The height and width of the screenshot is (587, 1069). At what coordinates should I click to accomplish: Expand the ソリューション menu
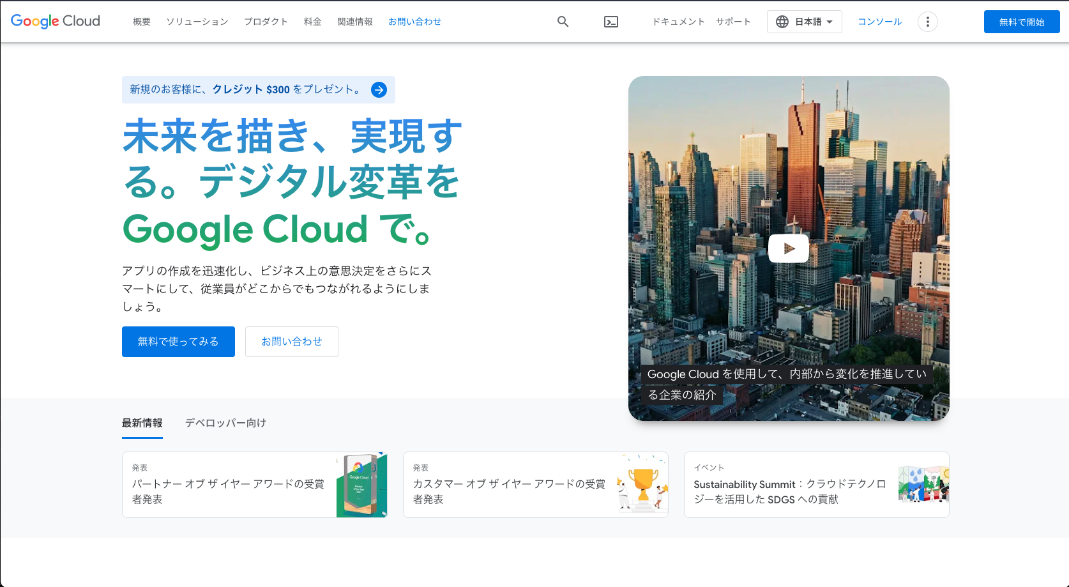197,22
